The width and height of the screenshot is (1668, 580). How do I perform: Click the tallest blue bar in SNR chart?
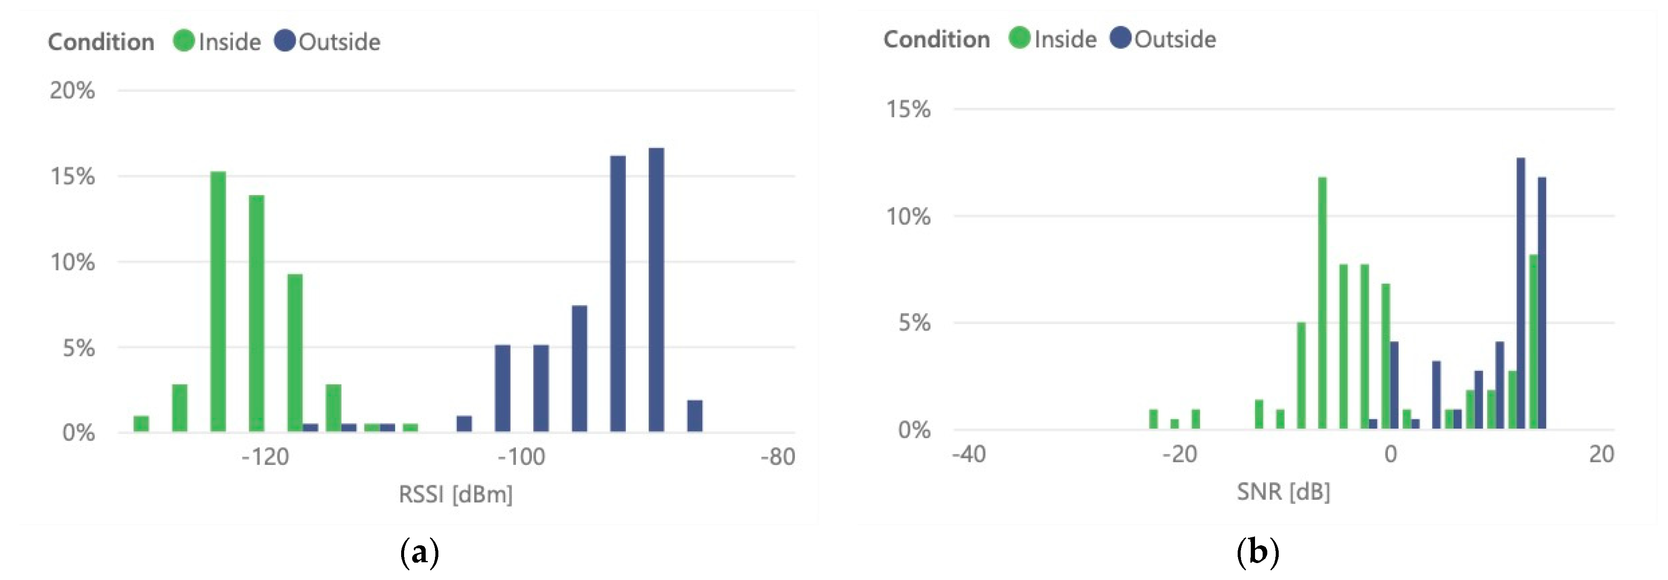pyautogui.click(x=1520, y=293)
